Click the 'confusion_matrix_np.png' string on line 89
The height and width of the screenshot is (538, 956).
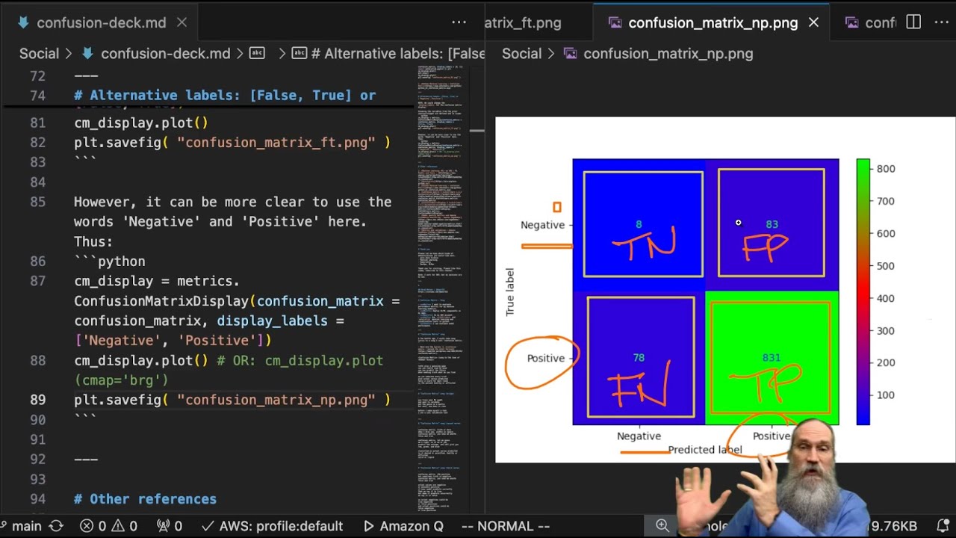[276, 400]
